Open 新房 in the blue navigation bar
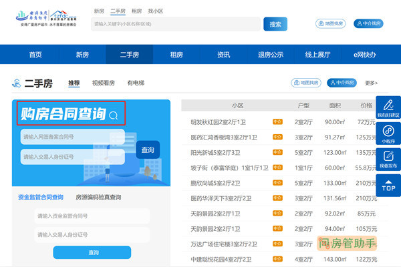401x267 pixels. [82, 55]
